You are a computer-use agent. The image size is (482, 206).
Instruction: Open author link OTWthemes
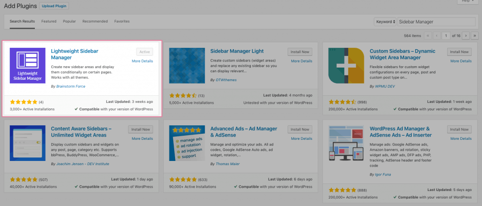point(226,80)
